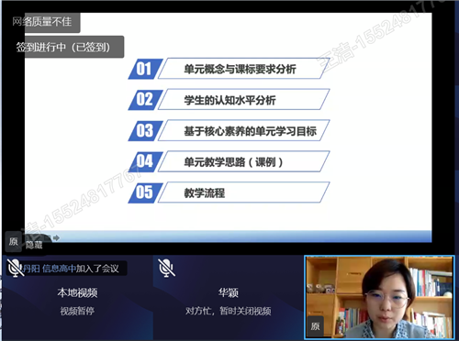Viewport: 459px width, 341px height.
Task: Click the blue 03 number badge
Action: click(145, 131)
